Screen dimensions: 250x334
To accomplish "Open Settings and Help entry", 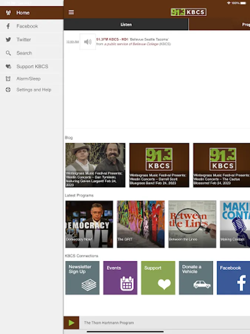I will 32,90.
